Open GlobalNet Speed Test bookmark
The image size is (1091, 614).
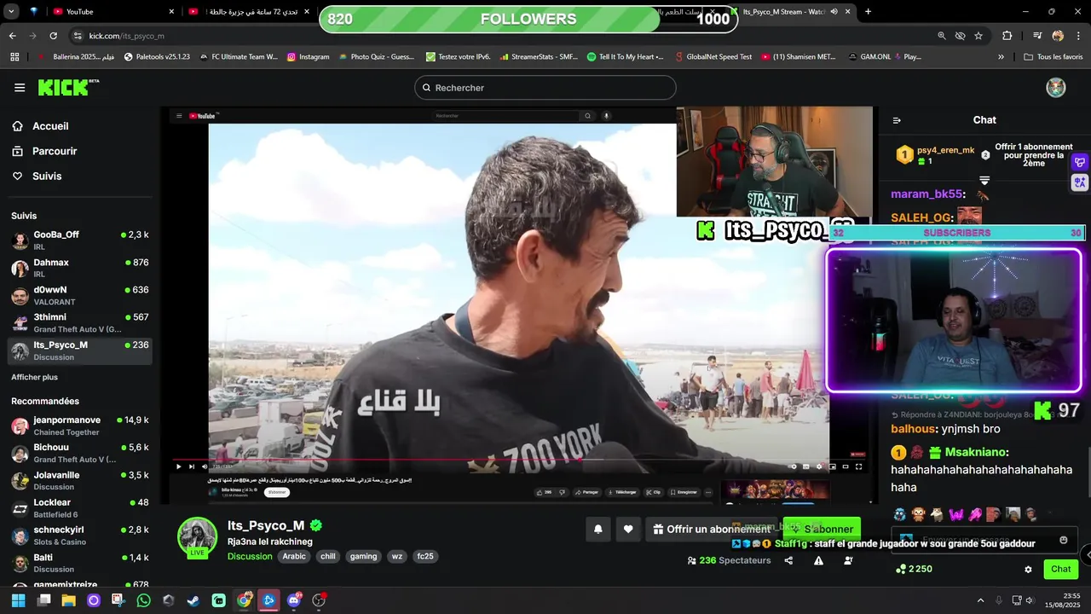point(712,56)
